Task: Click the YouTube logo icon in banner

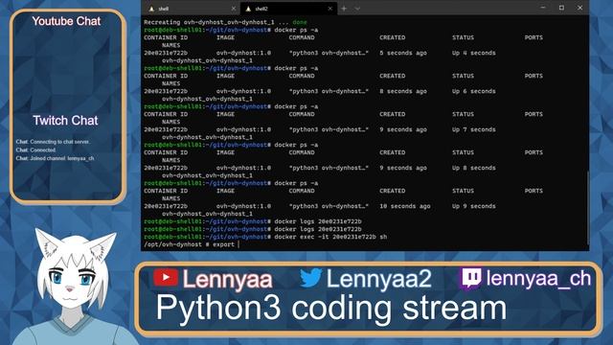Action: pos(166,277)
